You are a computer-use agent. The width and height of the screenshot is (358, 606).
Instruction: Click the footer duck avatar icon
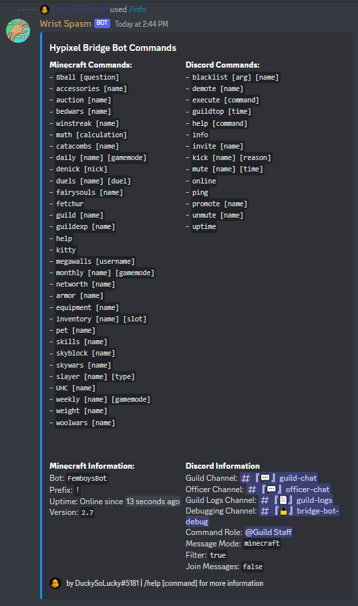coord(55,583)
